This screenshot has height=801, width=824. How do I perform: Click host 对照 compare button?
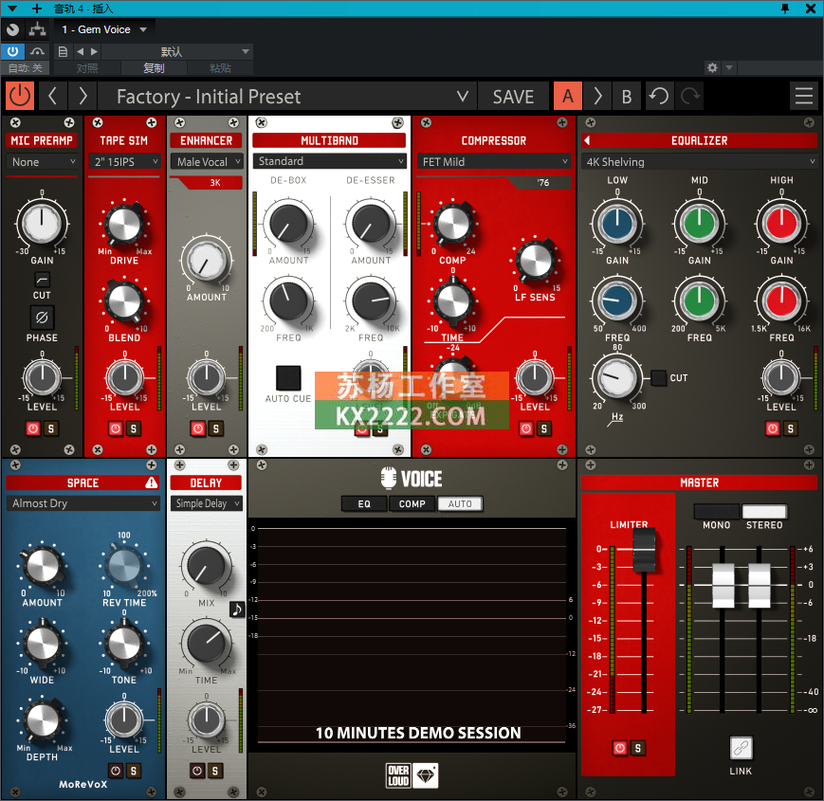click(87, 67)
